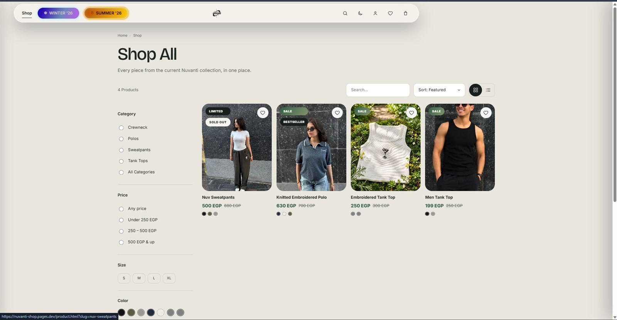Open the header wishlist heart icon
Viewport: 617px width, 320px height.
click(x=390, y=13)
